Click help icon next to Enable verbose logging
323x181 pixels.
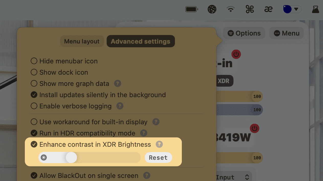[x=120, y=106]
